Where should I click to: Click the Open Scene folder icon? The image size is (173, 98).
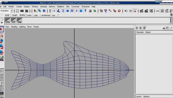[x=22, y=11]
